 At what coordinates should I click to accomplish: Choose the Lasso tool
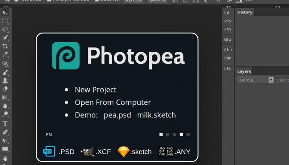point(5,29)
